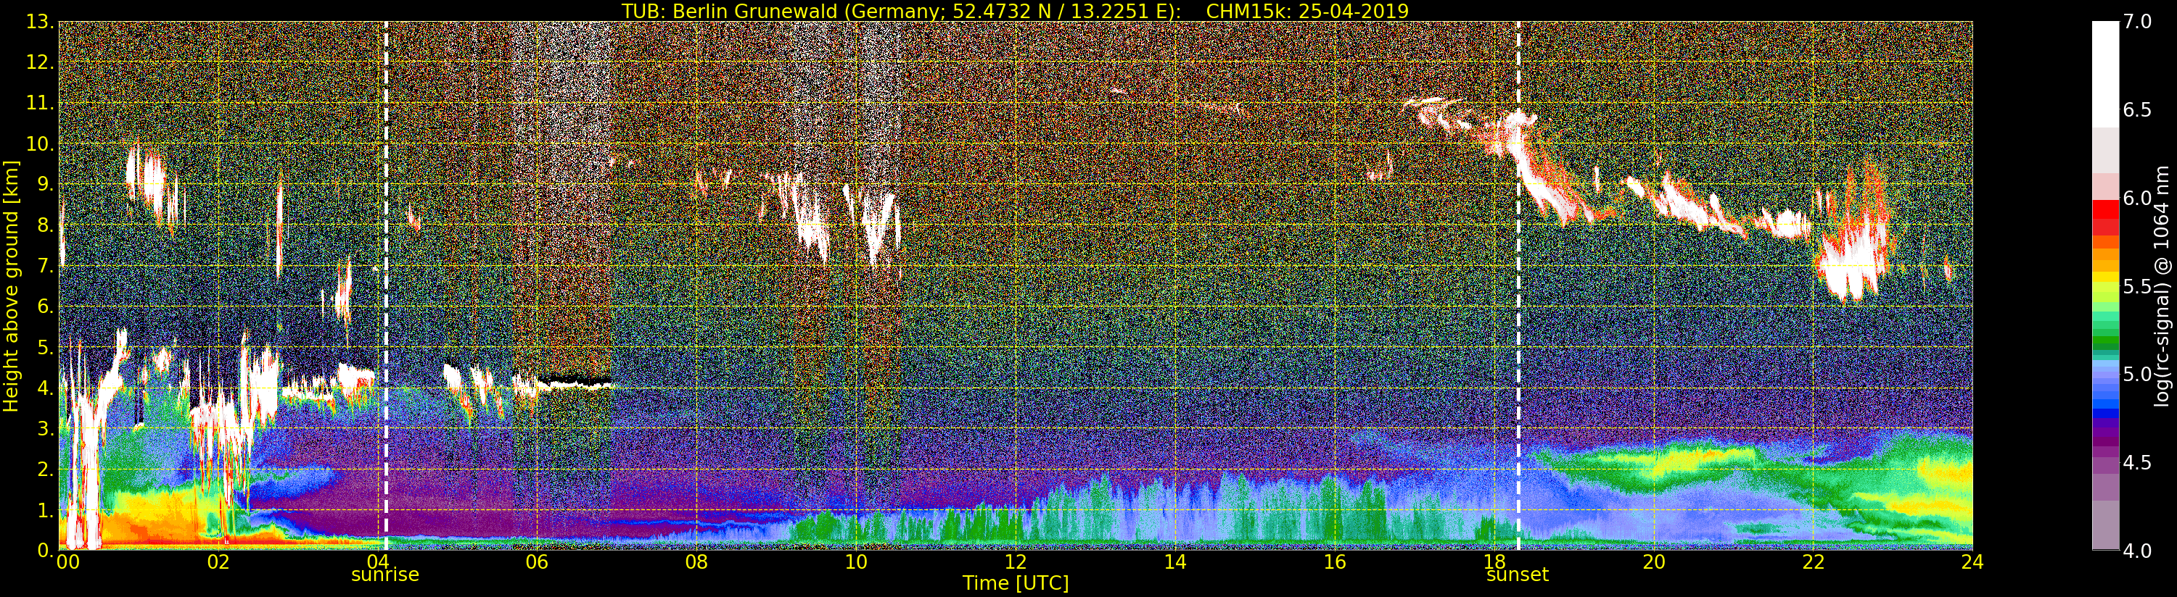Click the '16' tick on the time axis
The image size is (2177, 597).
click(1335, 562)
